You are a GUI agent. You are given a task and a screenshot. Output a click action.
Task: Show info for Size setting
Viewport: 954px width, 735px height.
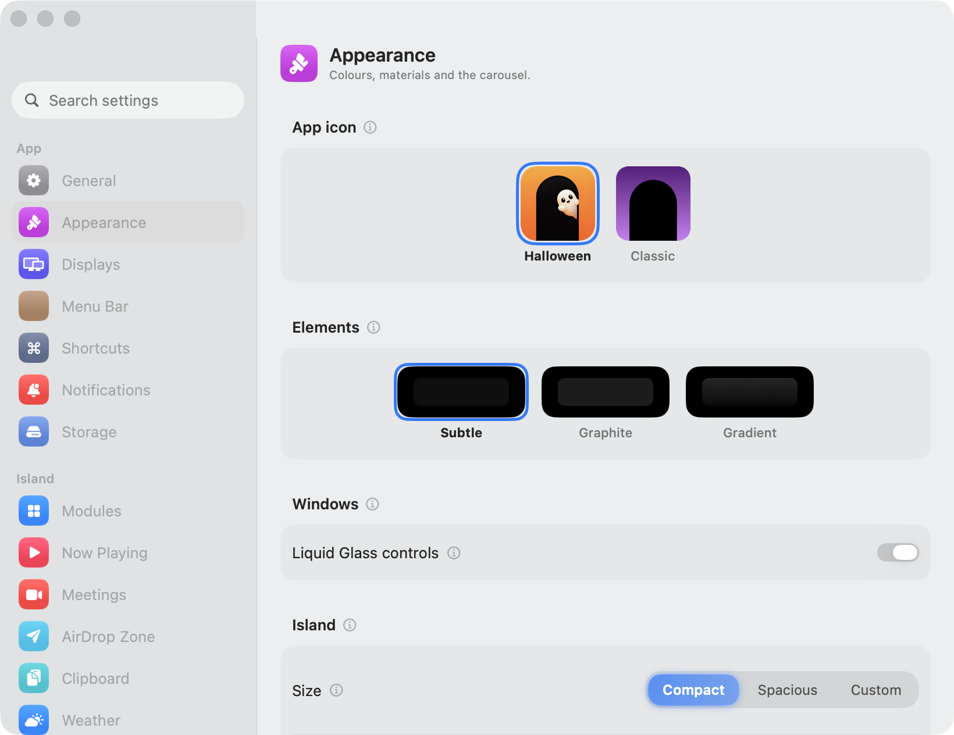coord(336,690)
